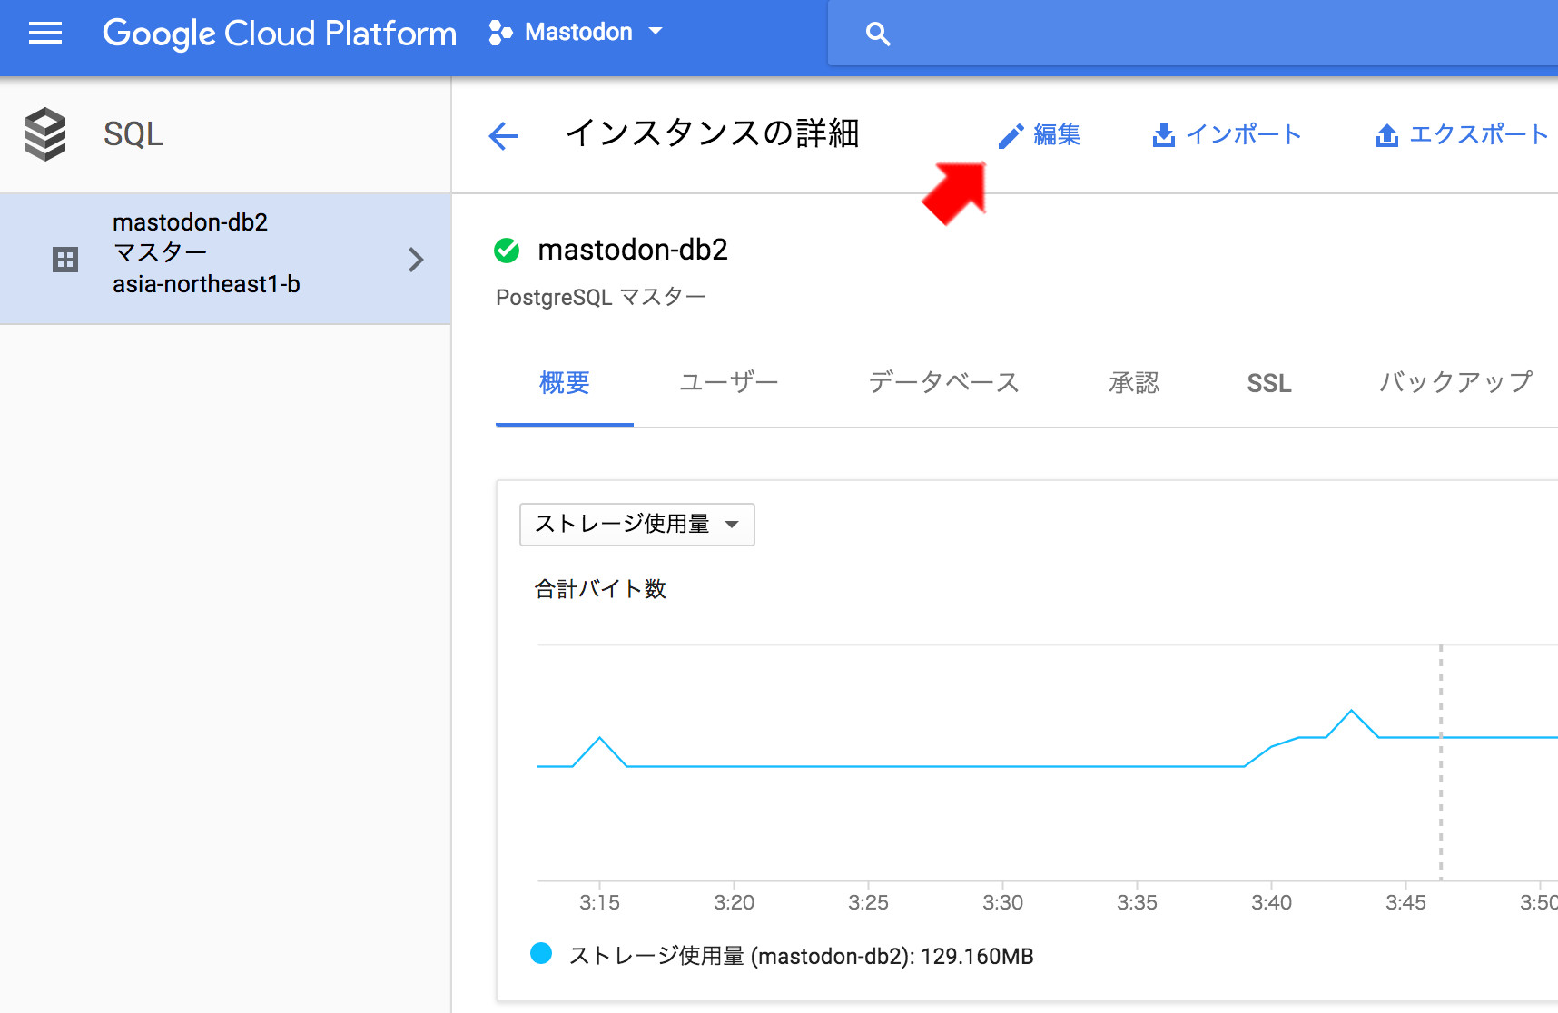Open the Mastodon project selector dropdown
The width and height of the screenshot is (1558, 1013).
coord(577,33)
